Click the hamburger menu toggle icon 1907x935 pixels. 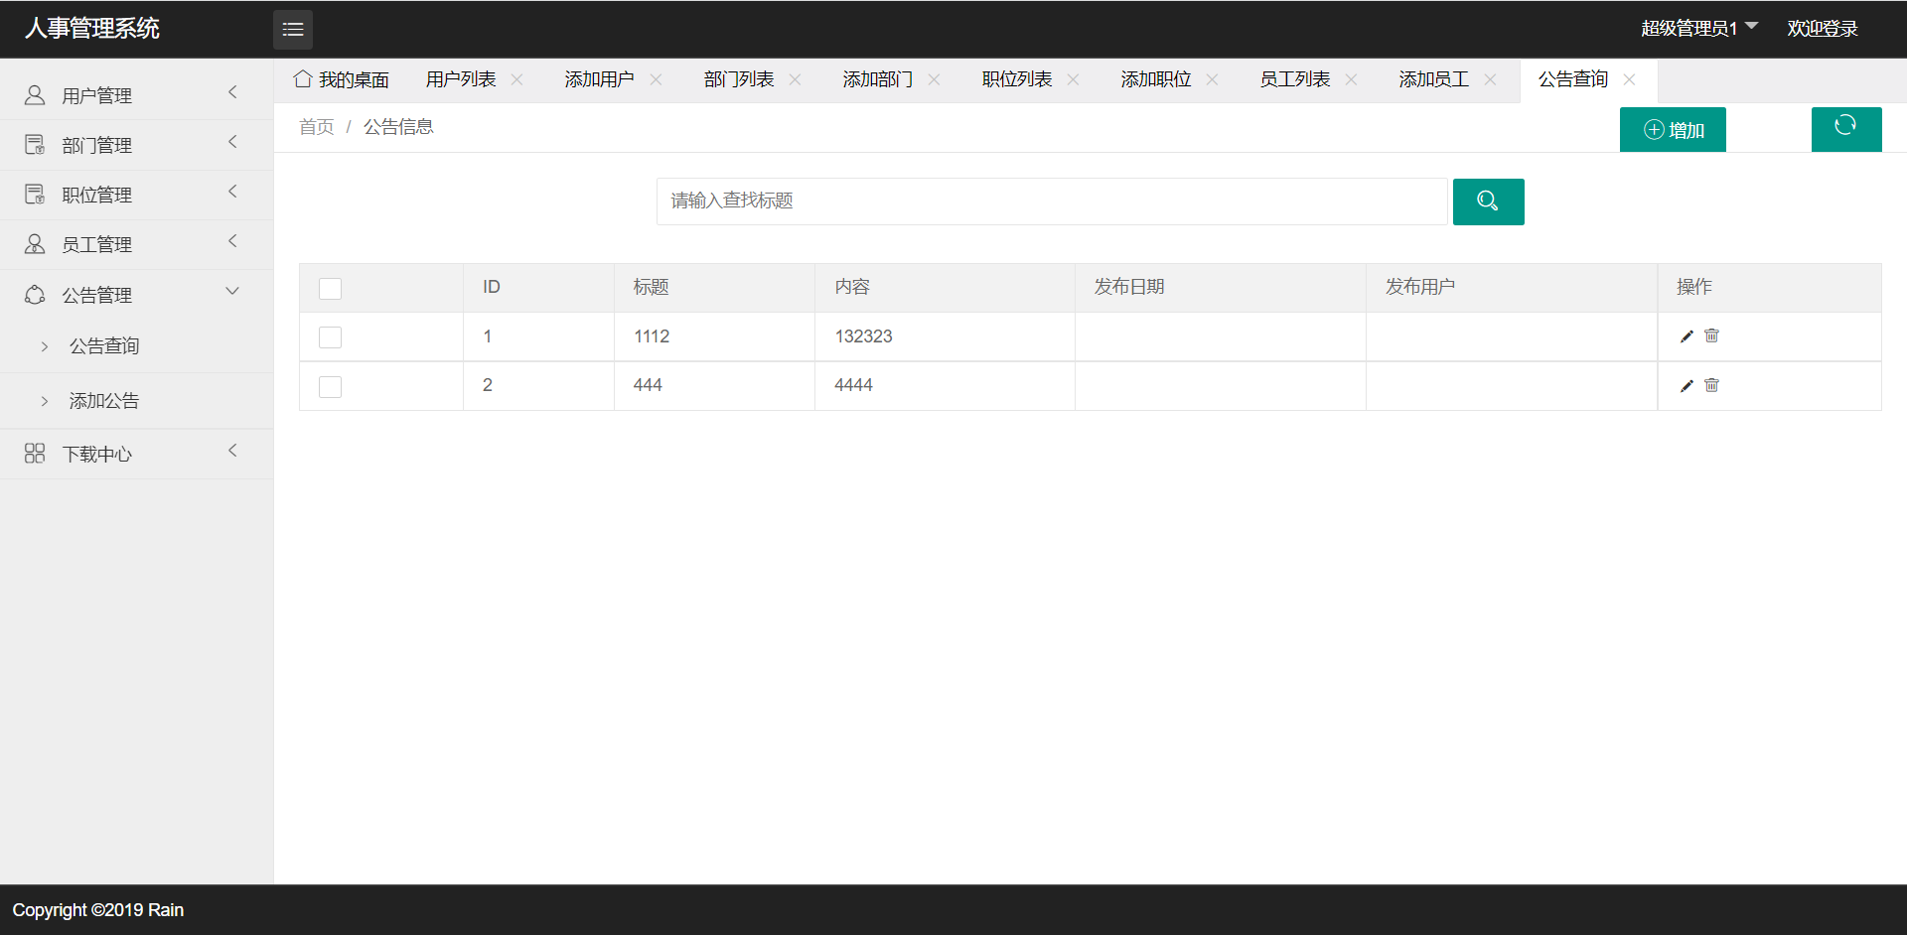point(292,30)
